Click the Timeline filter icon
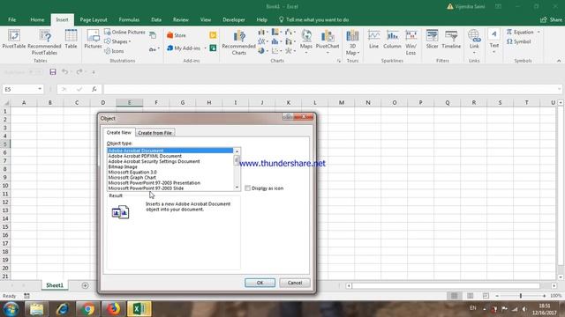 point(451,39)
